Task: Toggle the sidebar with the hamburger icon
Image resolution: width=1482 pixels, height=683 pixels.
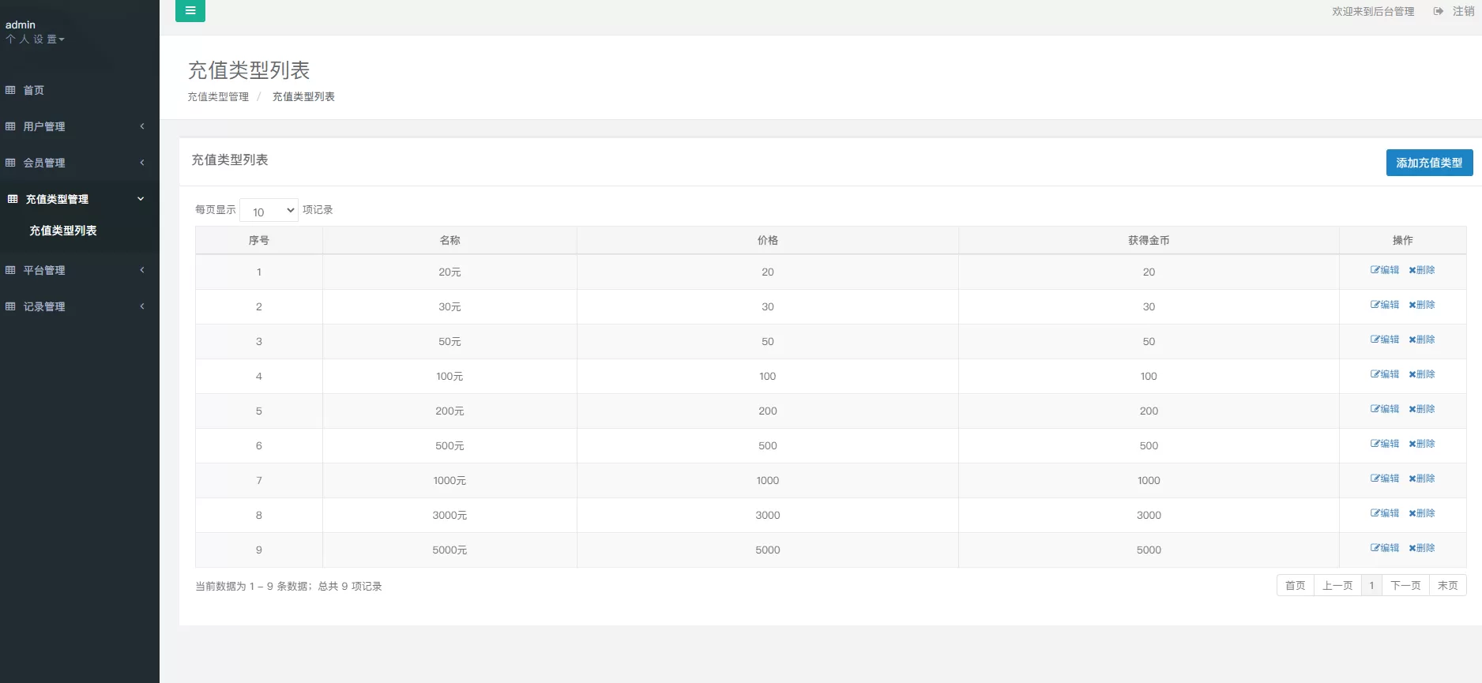Action: click(x=190, y=11)
